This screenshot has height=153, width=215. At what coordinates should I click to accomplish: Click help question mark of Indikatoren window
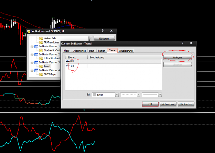(x=103, y=31)
